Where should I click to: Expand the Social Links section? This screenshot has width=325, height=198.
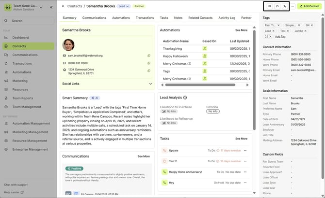coord(150,84)
